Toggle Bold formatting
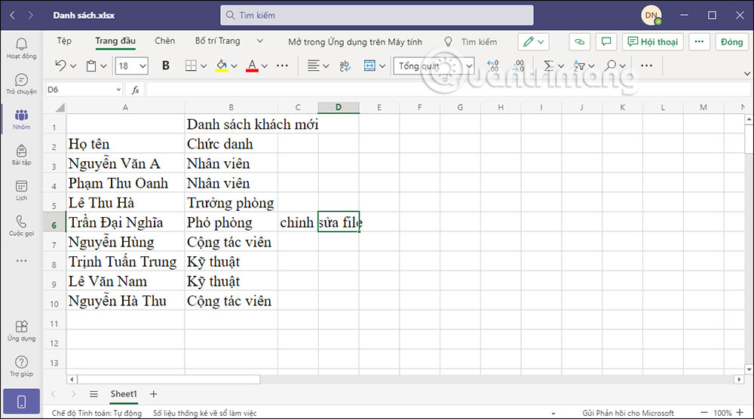 click(x=166, y=66)
